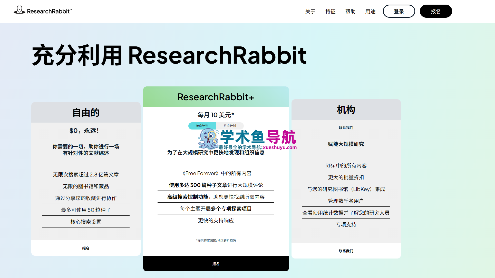Open the 特征 menu item
Screen dimensions: 495x278
click(330, 12)
